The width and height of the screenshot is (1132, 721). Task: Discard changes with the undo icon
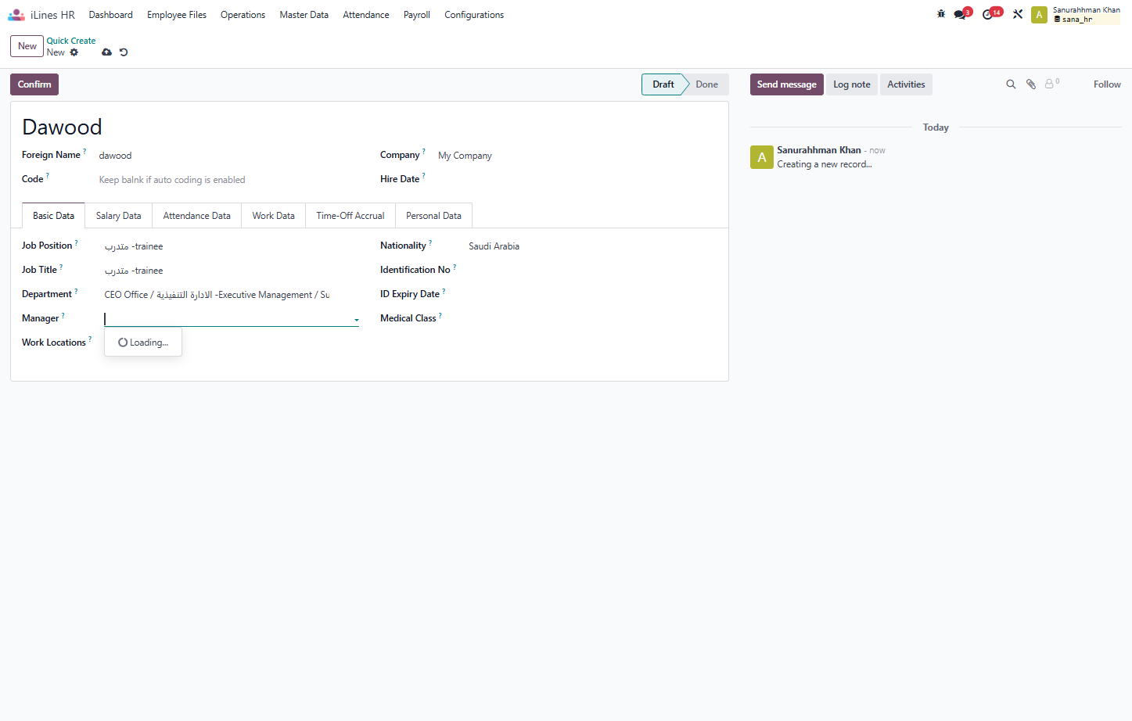tap(124, 52)
